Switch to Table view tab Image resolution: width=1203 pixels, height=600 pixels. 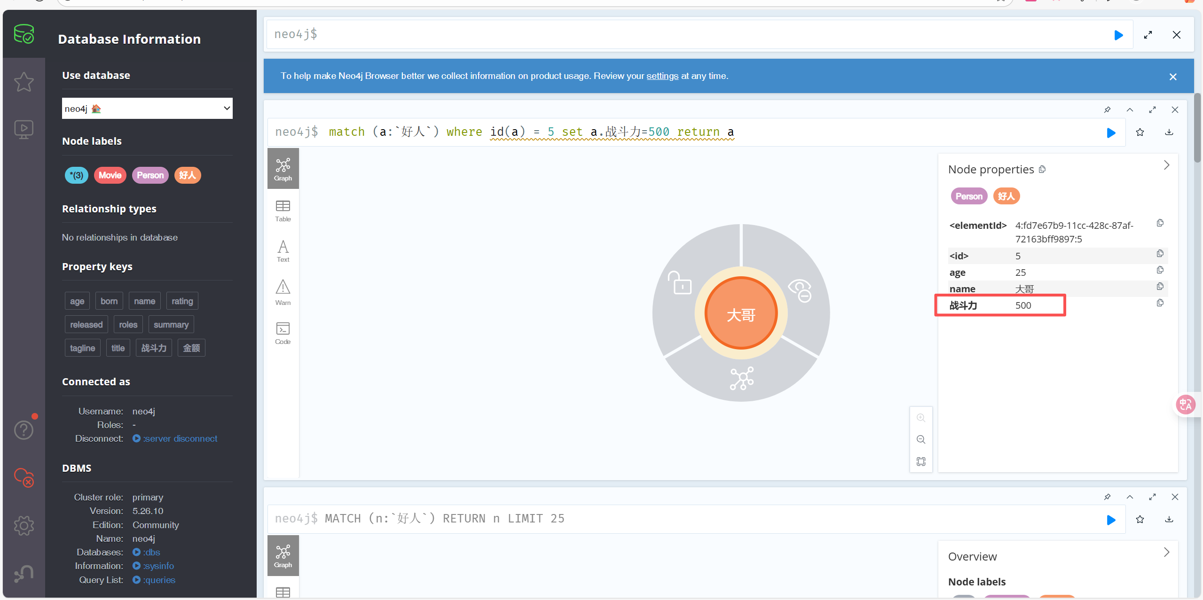[x=283, y=210]
